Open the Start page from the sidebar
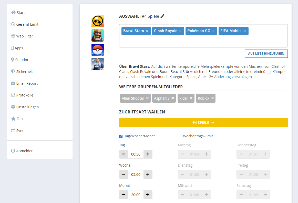Viewport: 298px width, 203px height. click(x=18, y=13)
